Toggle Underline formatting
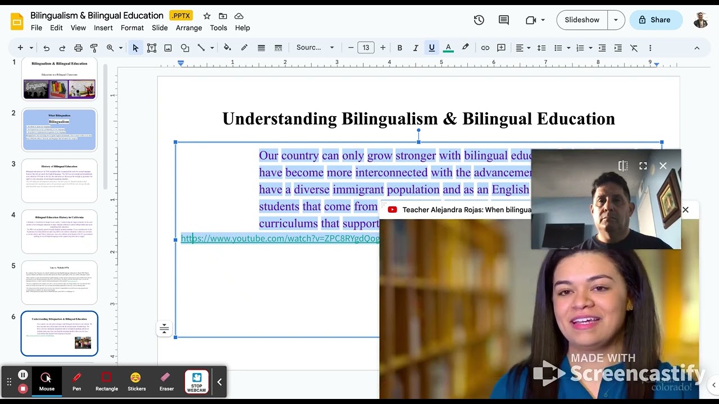719x404 pixels. pos(431,48)
